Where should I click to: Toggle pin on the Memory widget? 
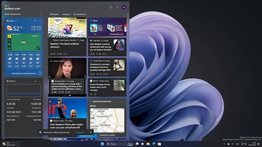[x=35, y=81]
